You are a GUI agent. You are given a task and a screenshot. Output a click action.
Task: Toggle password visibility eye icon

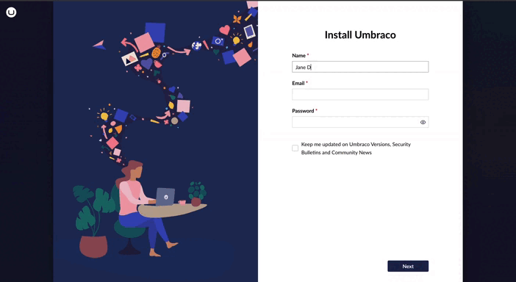click(x=423, y=122)
